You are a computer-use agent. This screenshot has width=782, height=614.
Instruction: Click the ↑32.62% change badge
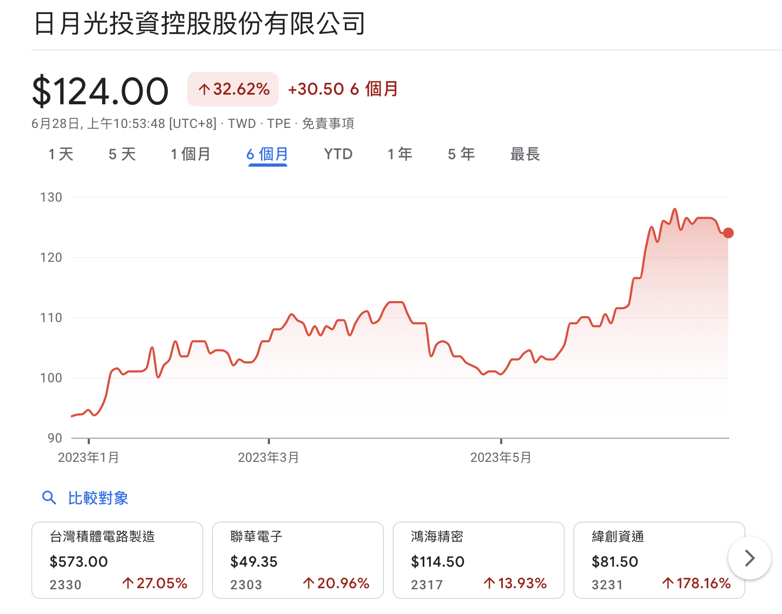click(x=233, y=89)
